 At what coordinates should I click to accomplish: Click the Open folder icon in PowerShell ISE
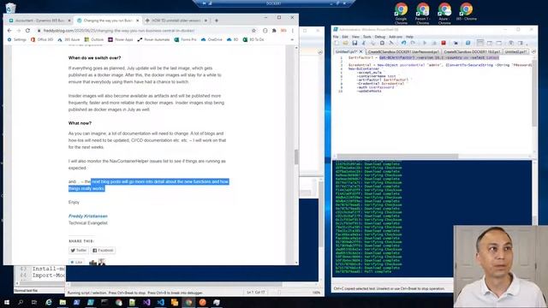[x=345, y=43]
